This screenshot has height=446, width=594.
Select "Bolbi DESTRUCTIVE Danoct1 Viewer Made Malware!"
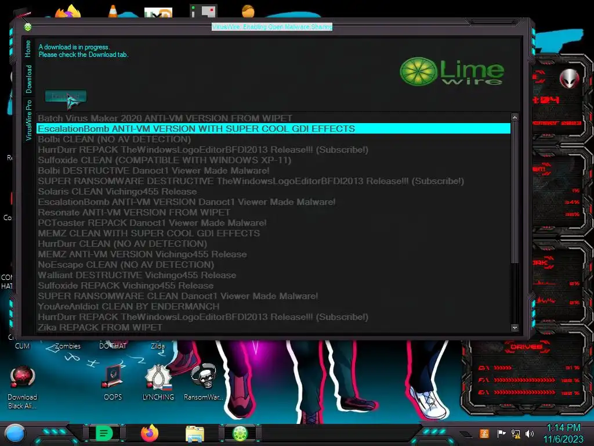273,171
